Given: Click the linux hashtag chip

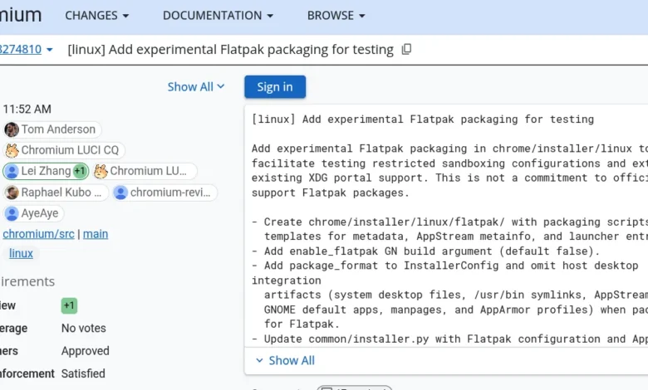Looking at the screenshot, I should pyautogui.click(x=21, y=253).
